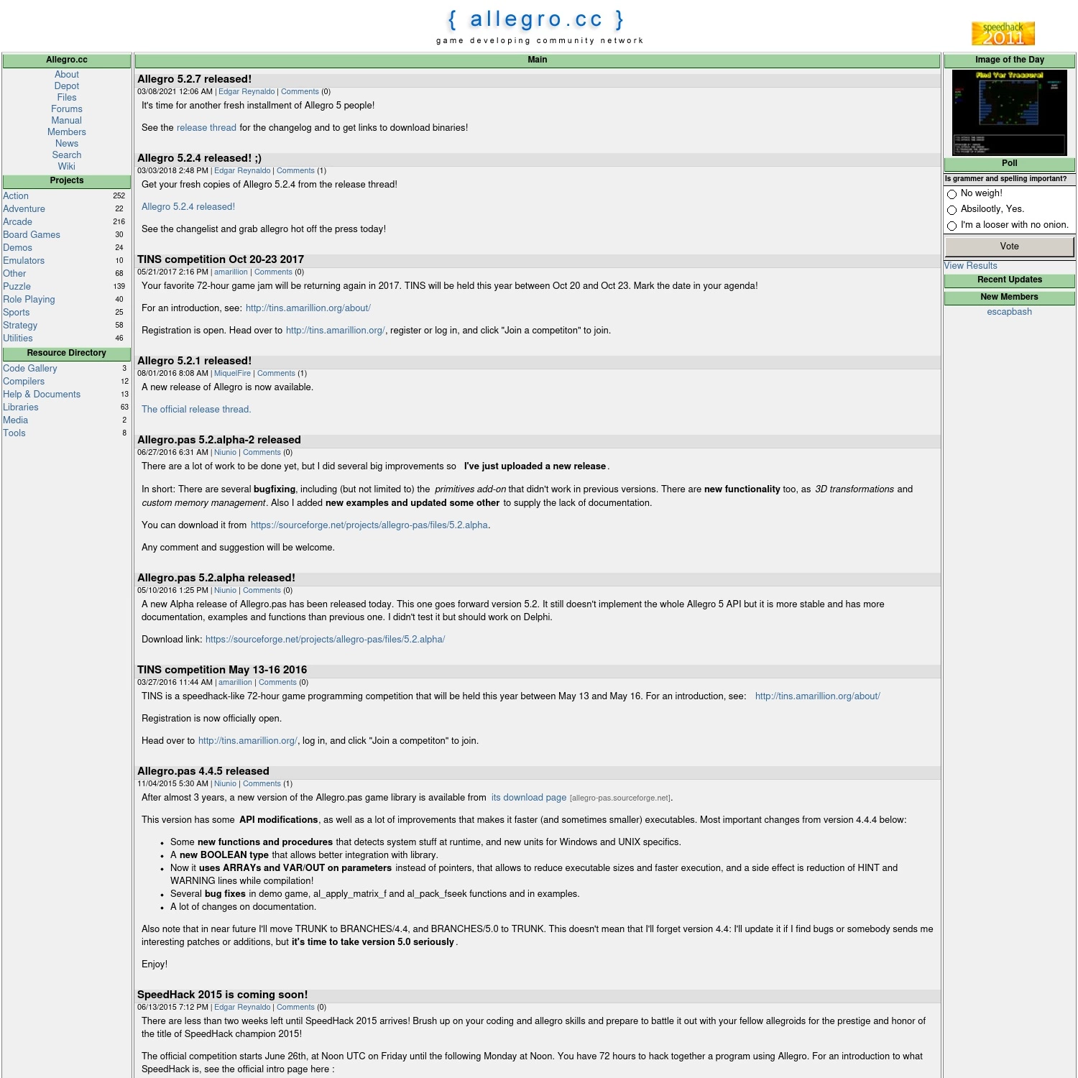
Task: Open tins.amarillion.org link in 2016 registration text
Action: pyautogui.click(x=247, y=741)
